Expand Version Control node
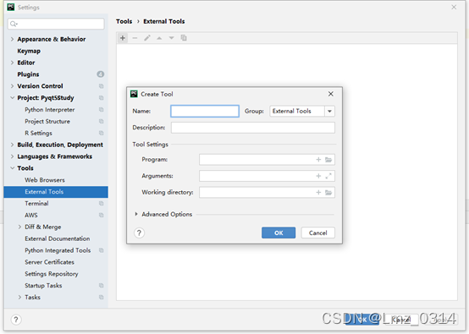Screen dimensions: 469x334 [12, 86]
